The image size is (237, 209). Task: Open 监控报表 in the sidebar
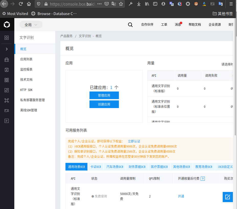pos(35,69)
